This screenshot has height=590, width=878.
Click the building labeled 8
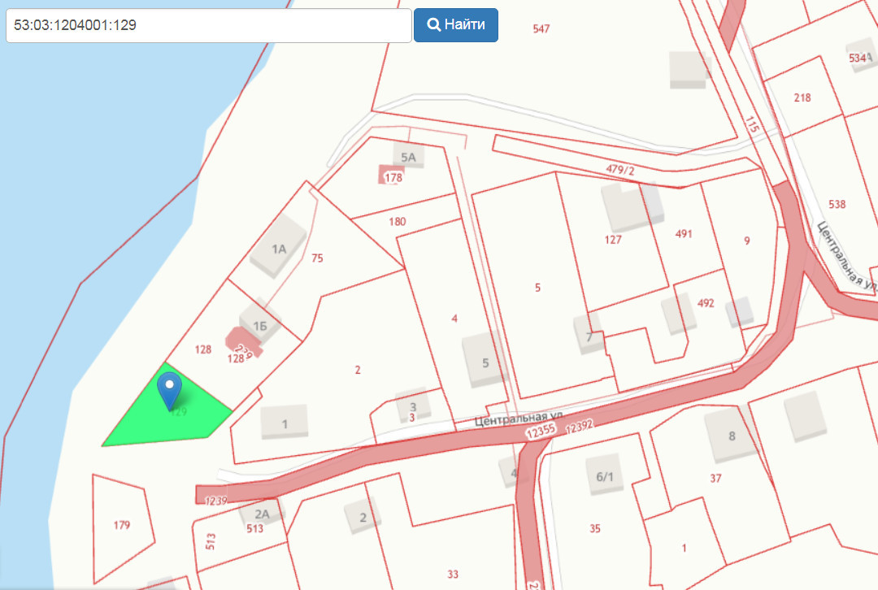[732, 436]
